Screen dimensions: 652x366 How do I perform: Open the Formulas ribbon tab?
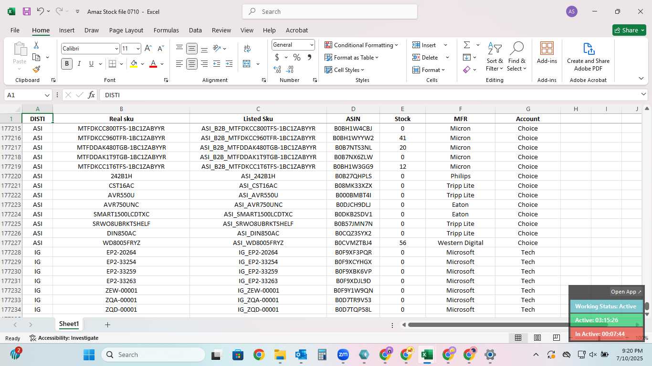coord(166,30)
